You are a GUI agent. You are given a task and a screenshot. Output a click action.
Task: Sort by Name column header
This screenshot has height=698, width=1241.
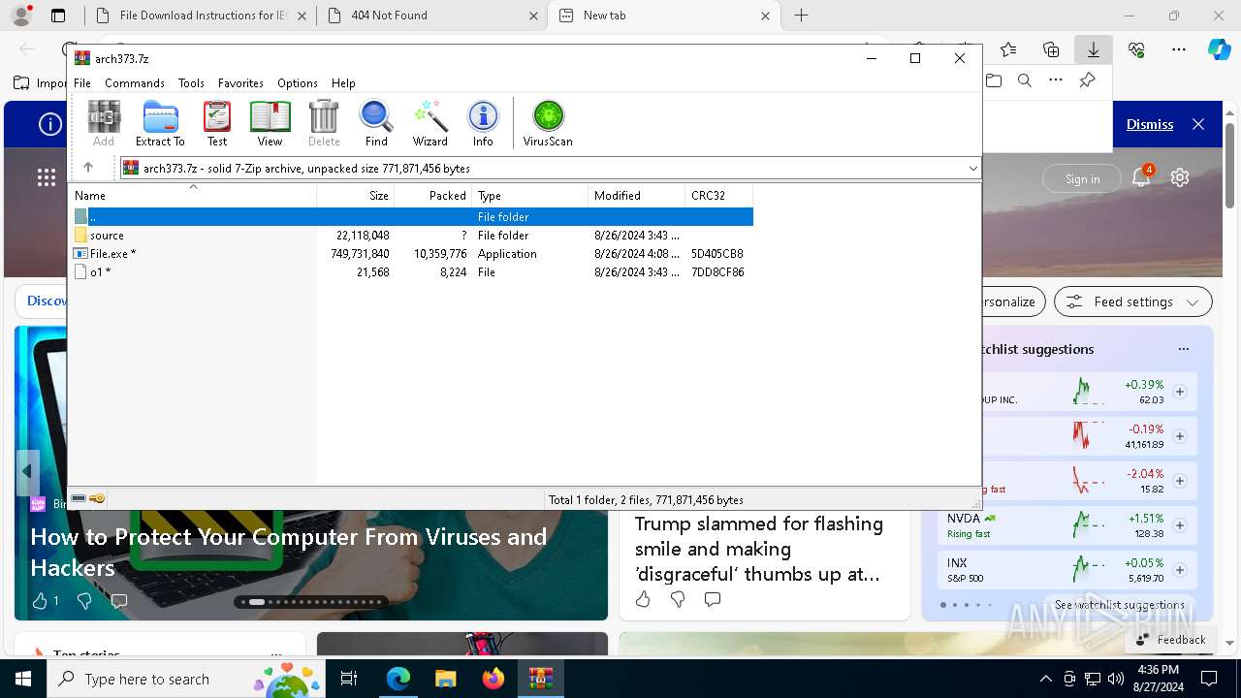click(x=194, y=195)
